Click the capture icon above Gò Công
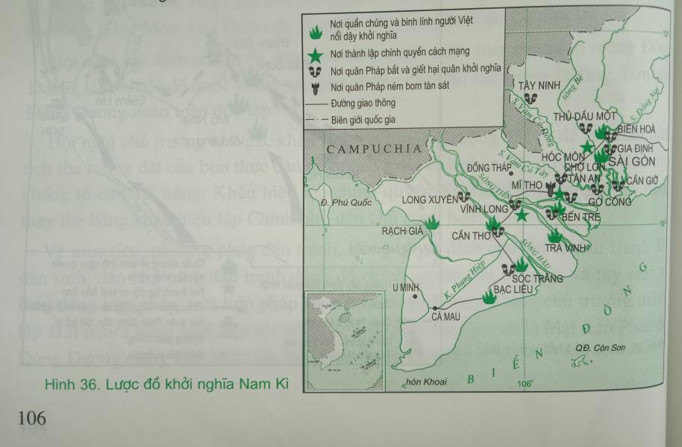The width and height of the screenshot is (682, 447). [597, 189]
